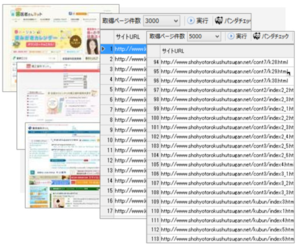The height and width of the screenshot is (247, 298).
Task: Click top dental site screenshot thumbnail
Action: [61, 32]
